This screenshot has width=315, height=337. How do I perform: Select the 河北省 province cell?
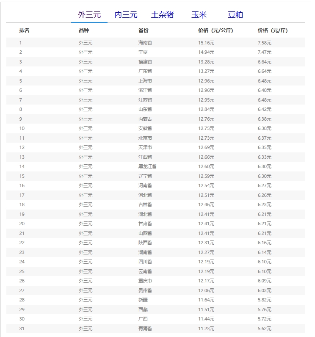(145, 195)
